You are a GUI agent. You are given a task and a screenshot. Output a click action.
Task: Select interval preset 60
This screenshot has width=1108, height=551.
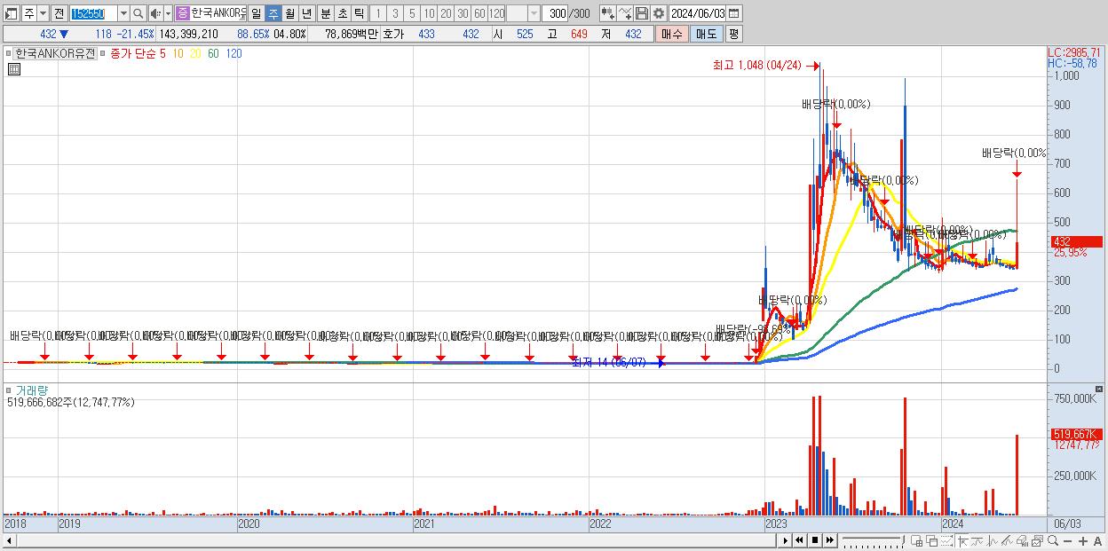479,13
